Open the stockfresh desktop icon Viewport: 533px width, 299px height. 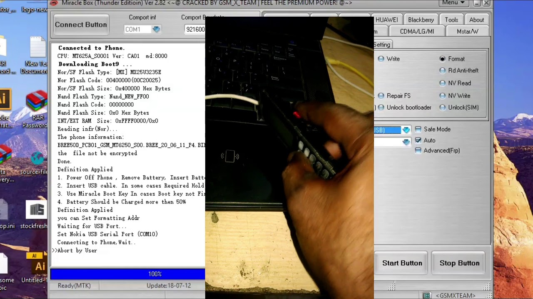[36, 215]
